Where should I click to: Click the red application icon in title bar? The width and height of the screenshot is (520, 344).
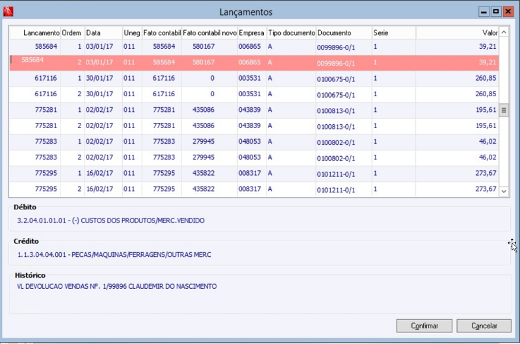point(8,12)
